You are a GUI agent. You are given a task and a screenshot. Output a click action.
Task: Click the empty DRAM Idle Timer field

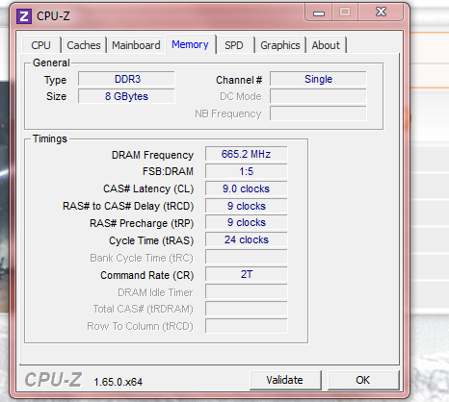(247, 291)
